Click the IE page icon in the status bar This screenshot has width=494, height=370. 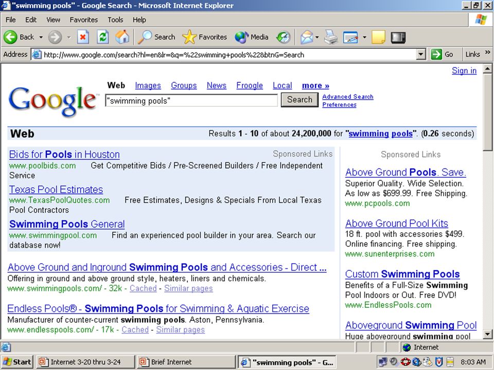pos(6,347)
